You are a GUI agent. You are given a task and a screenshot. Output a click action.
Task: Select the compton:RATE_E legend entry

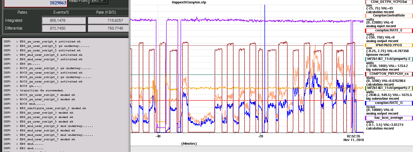pyautogui.click(x=389, y=30)
